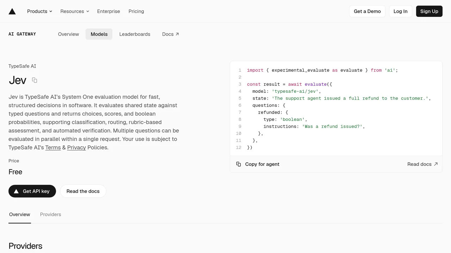The width and height of the screenshot is (451, 253).
Task: Click the Copy for agent button
Action: (x=258, y=164)
